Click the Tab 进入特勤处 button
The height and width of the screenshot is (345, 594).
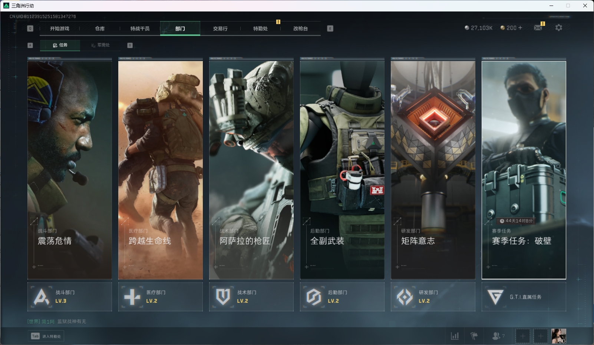point(46,336)
